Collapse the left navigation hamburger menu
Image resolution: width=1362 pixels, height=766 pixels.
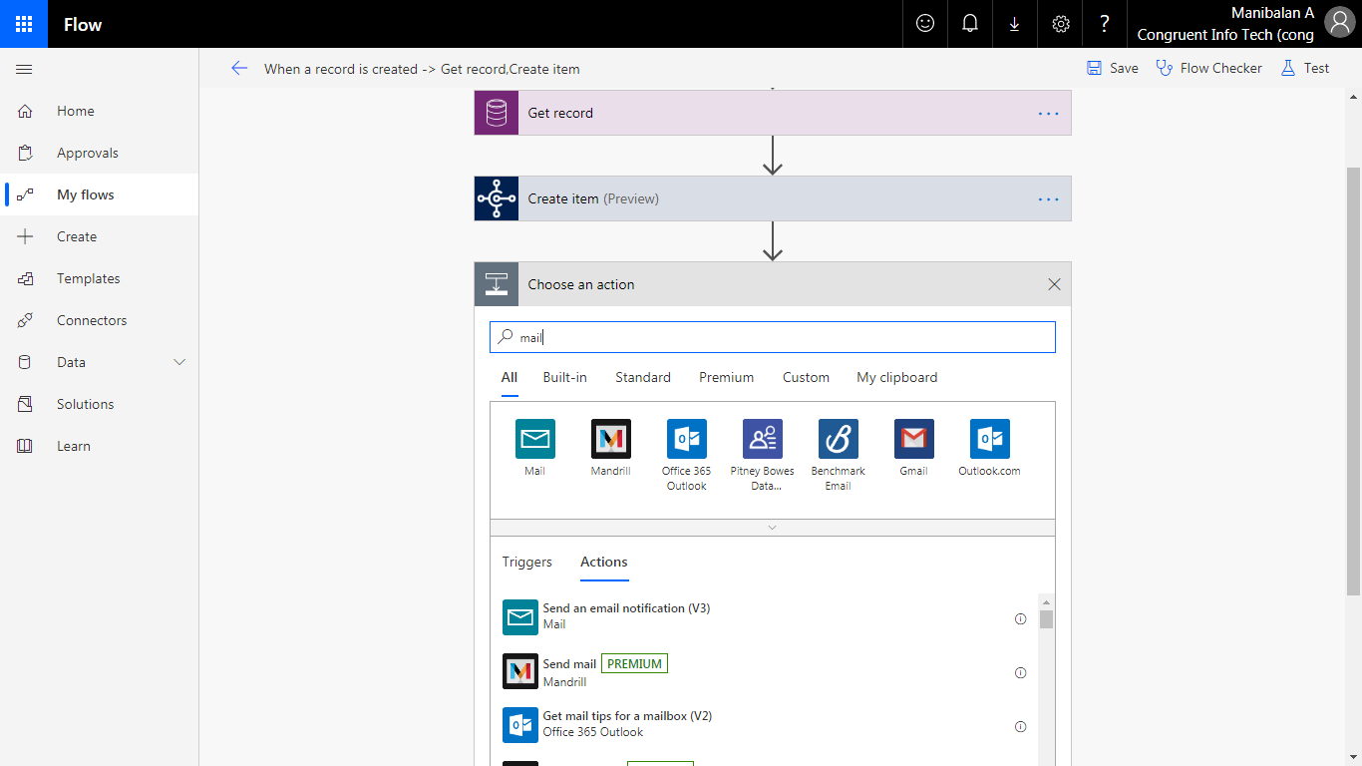(25, 69)
